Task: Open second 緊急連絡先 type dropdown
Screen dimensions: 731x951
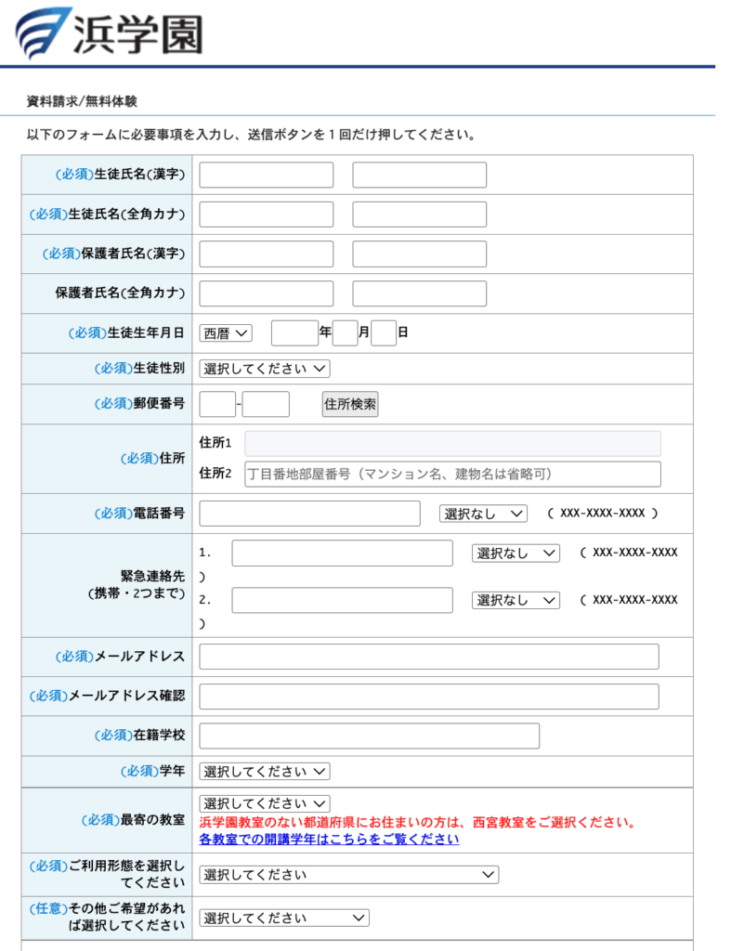Action: pos(516,600)
